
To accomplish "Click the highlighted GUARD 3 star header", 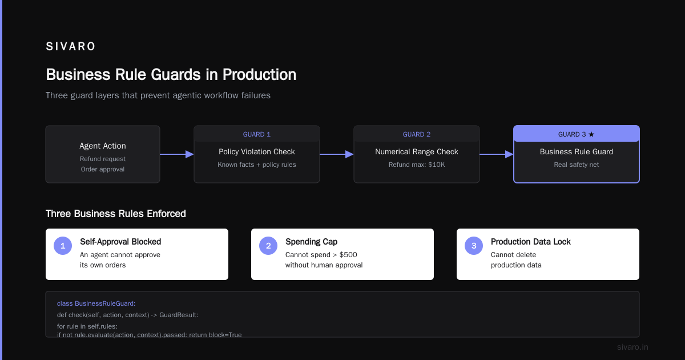I will [577, 134].
